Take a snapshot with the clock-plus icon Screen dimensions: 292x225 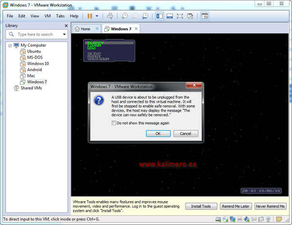click(x=124, y=16)
